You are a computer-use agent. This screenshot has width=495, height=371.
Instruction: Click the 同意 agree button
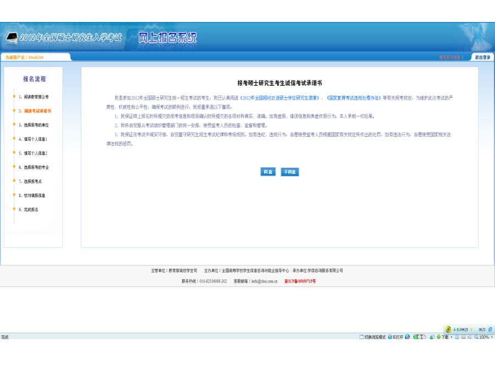[x=268, y=171]
